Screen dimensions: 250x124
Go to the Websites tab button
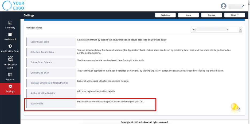click(165, 15)
